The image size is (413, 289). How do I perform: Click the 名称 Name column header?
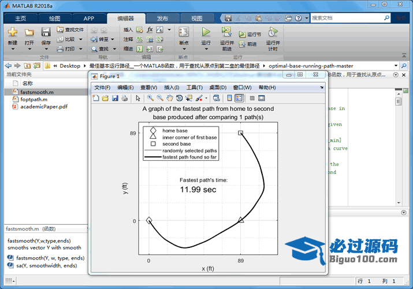27,83
